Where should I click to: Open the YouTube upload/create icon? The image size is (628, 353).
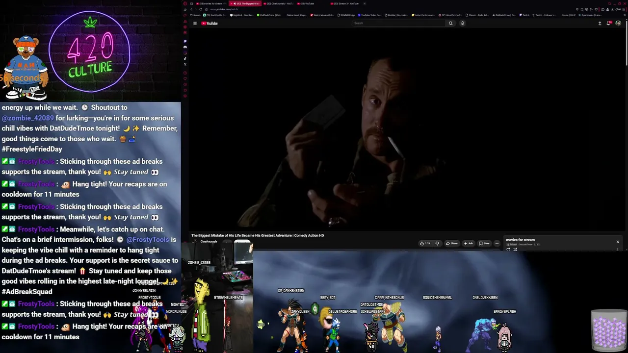click(600, 23)
